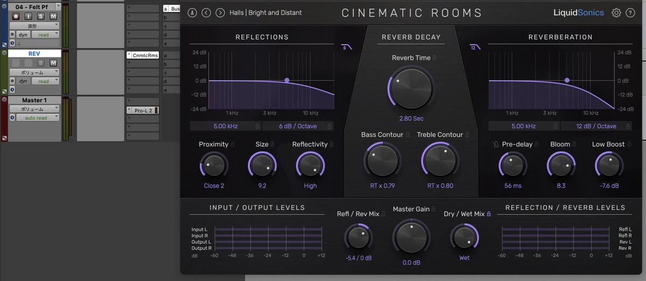The width and height of the screenshot is (646, 281).
Task: Lock the Pre-delay parameter
Action: 537,144
